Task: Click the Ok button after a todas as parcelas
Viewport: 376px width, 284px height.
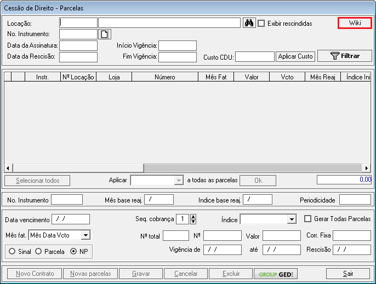Action: pyautogui.click(x=258, y=181)
